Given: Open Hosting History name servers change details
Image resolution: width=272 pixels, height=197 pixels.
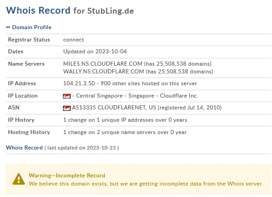Looking at the screenshot, I should [125, 132].
